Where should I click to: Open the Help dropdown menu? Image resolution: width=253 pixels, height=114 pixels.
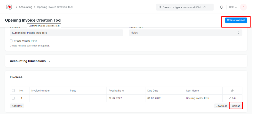(x=233, y=7)
